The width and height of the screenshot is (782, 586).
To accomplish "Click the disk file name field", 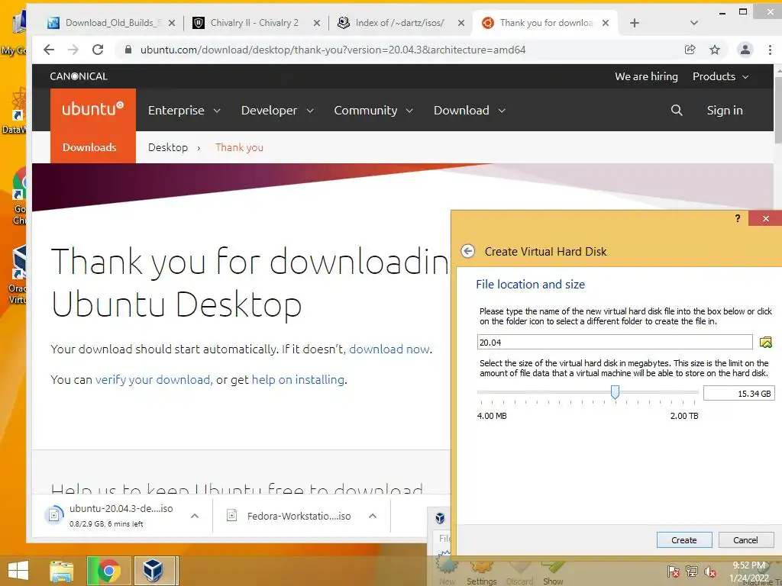I will (615, 343).
